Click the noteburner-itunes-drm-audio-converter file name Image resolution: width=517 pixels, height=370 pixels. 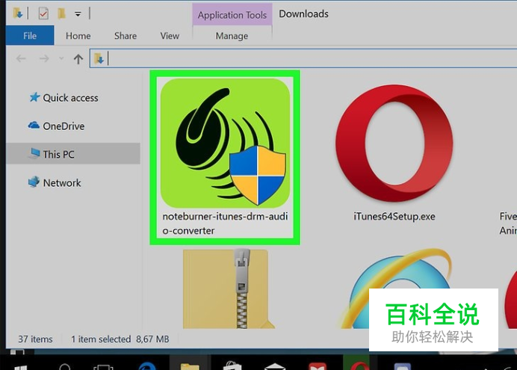click(225, 223)
